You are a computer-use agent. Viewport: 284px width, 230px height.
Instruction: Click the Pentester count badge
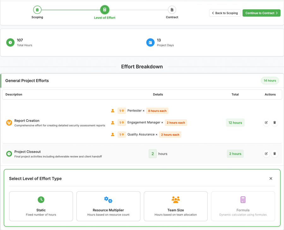coord(121,111)
